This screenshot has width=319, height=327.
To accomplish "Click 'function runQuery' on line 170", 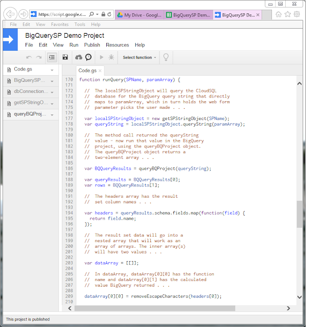I will [x=101, y=80].
